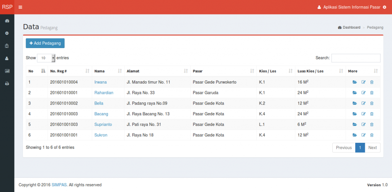The image size is (392, 192).
Task: Click into the Search input field
Action: (356, 58)
